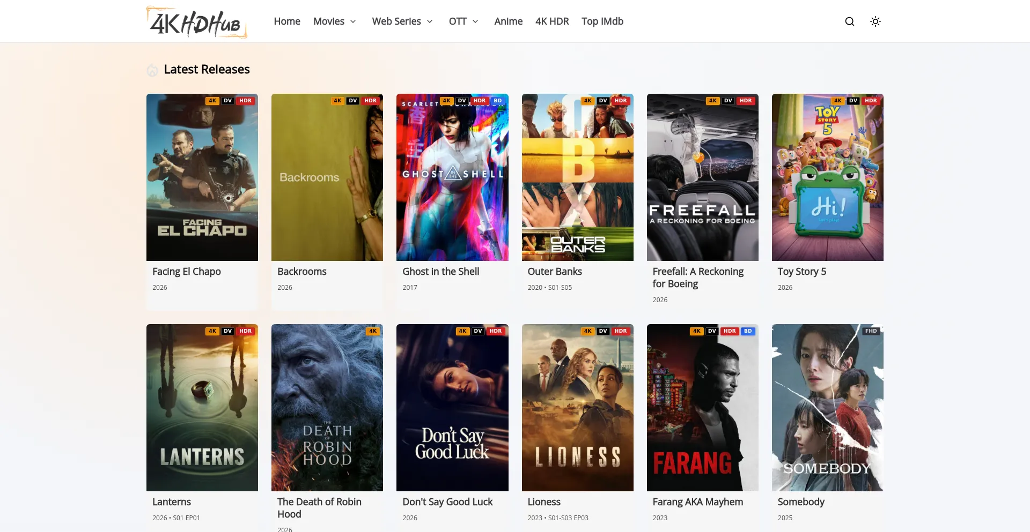The width and height of the screenshot is (1030, 532).
Task: Click the DV badge on Ghost in the Shell
Action: (462, 101)
